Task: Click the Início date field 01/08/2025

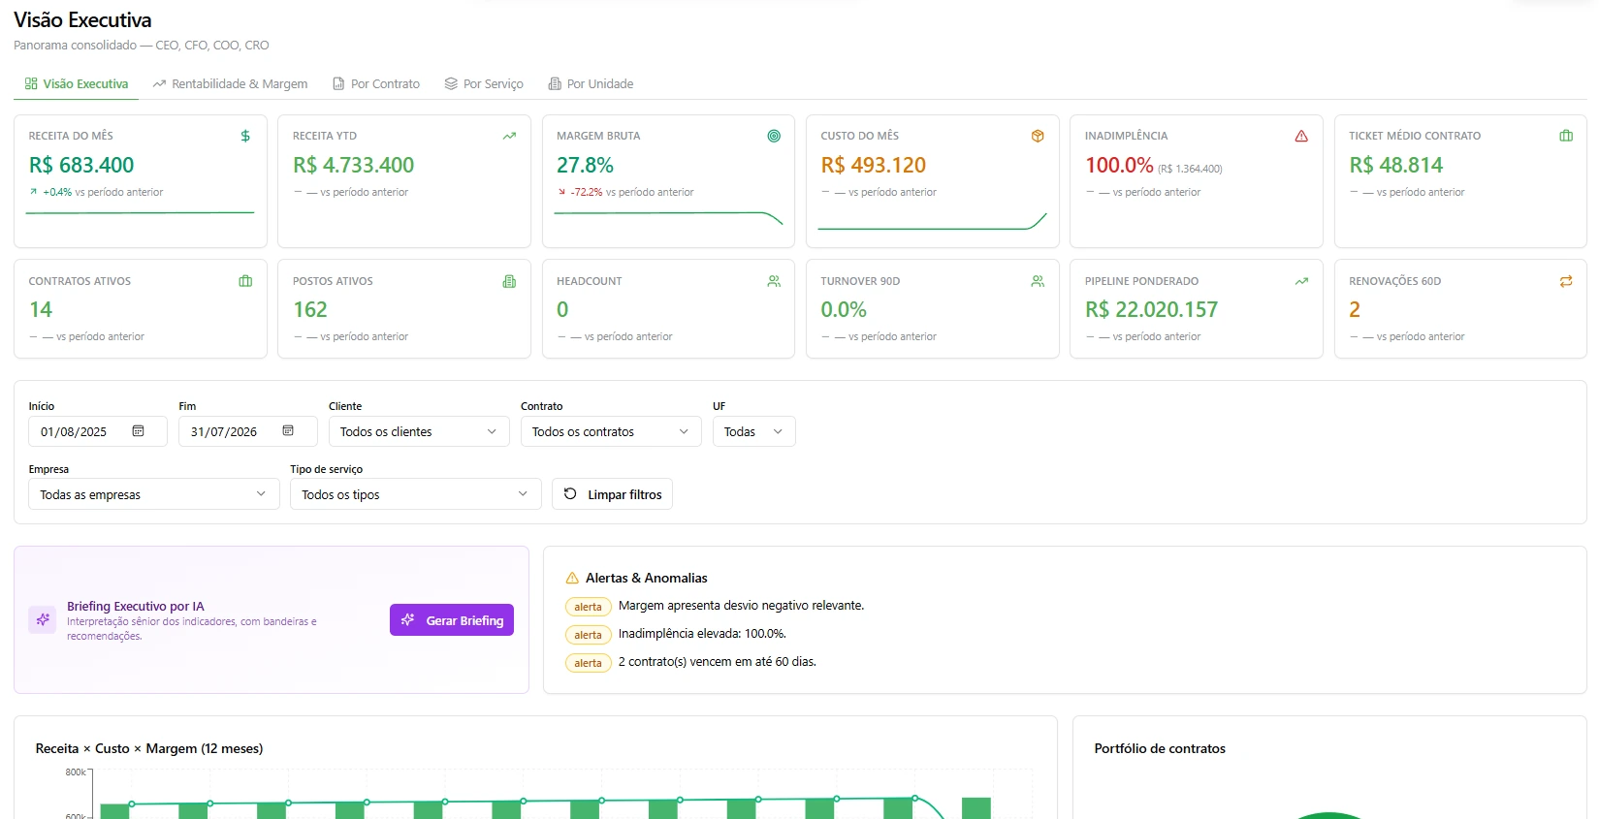Action: coord(98,431)
